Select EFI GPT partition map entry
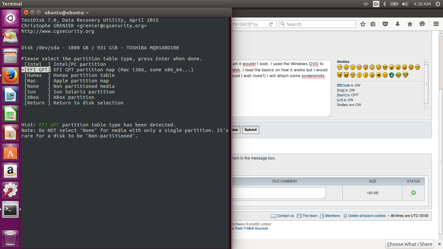The height and width of the screenshot is (249, 443). [109, 70]
